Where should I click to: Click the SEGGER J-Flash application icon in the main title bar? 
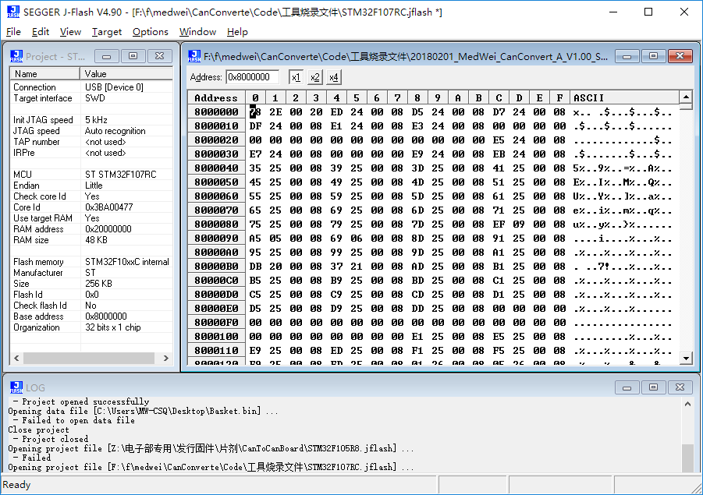(12, 12)
